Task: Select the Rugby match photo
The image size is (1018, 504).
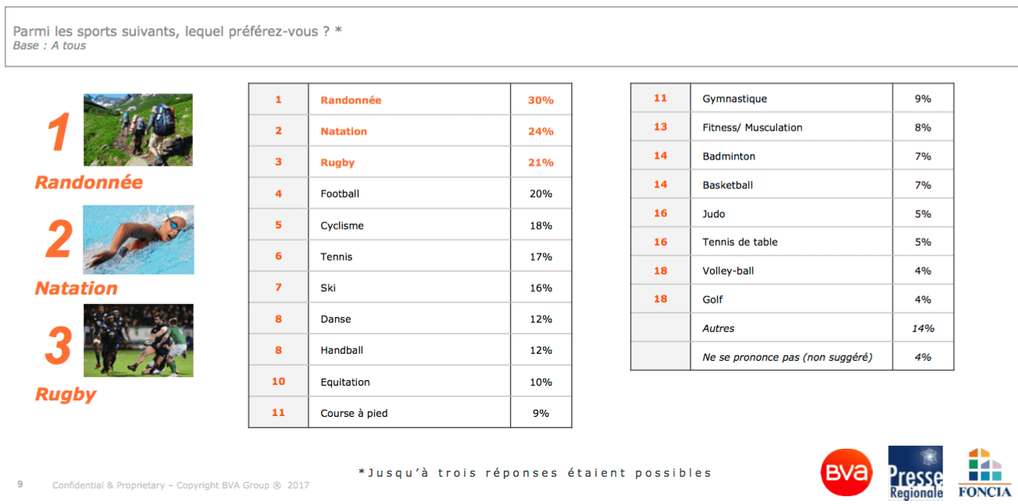Action: point(138,340)
